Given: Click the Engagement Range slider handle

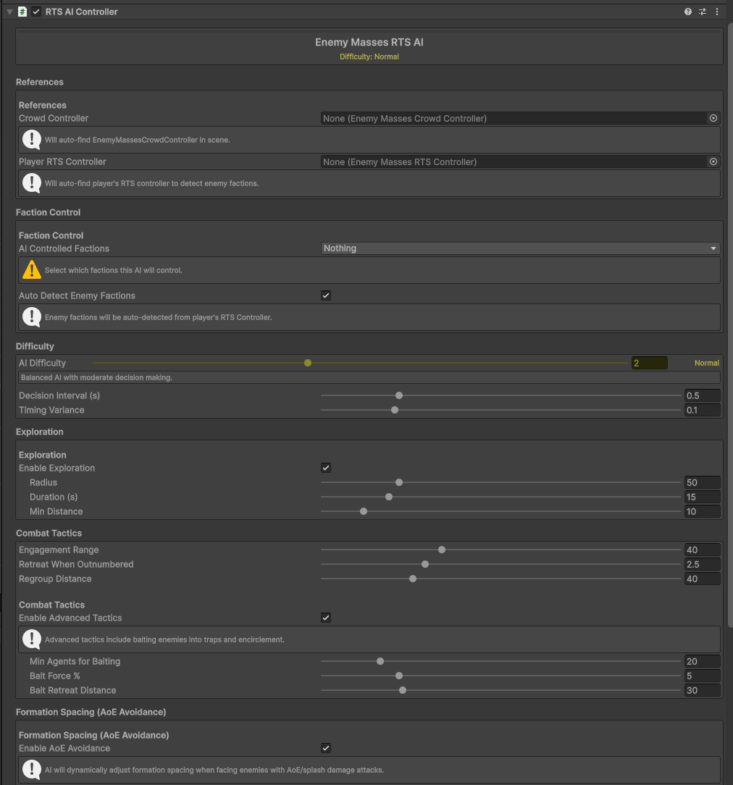Looking at the screenshot, I should tap(442, 550).
